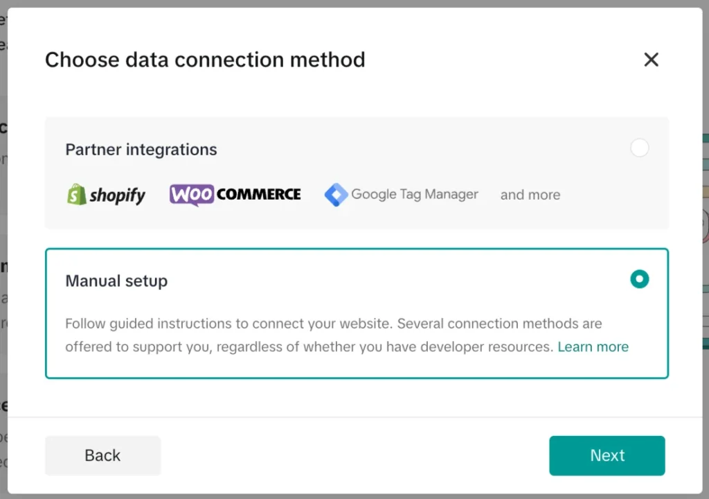Image resolution: width=709 pixels, height=499 pixels.
Task: Click the Google Tag Manager label
Action: tap(415, 195)
